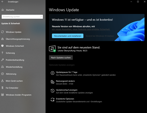Click Zusätzliche Update-Steuerelemente und -Einstellungen text
147x113 pixels.
tap(79, 102)
